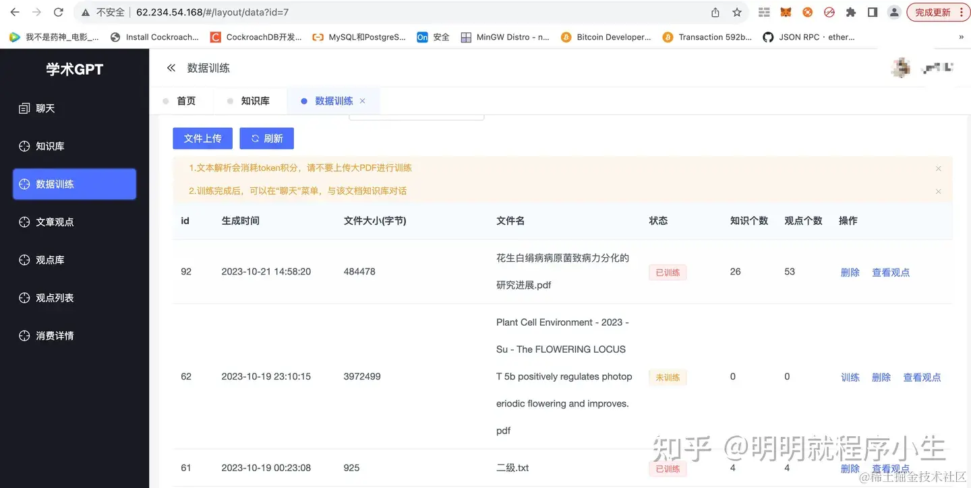Click the 完成更新 update button
This screenshot has height=488, width=971.
pos(938,12)
